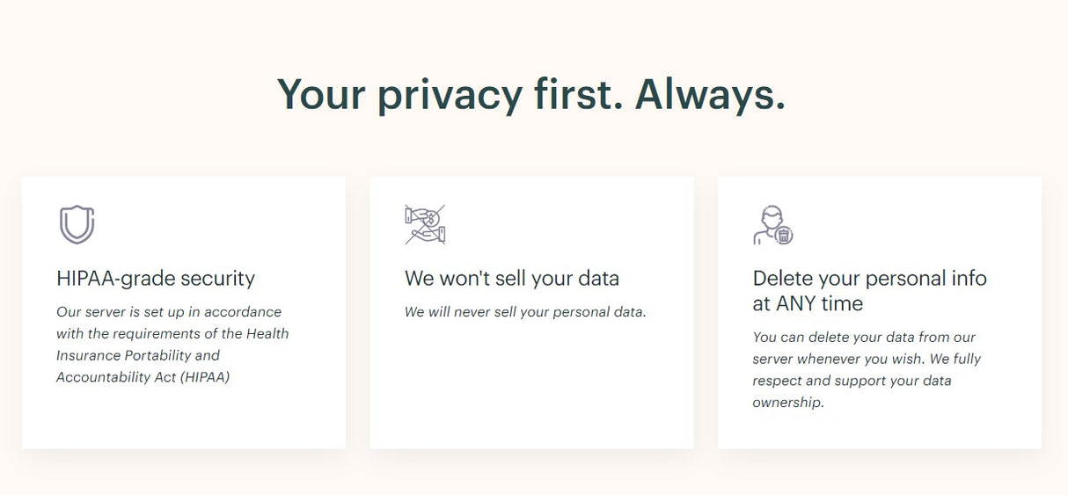Click the words "Your privacy" in the heading
The image size is (1068, 495).
[x=399, y=94]
